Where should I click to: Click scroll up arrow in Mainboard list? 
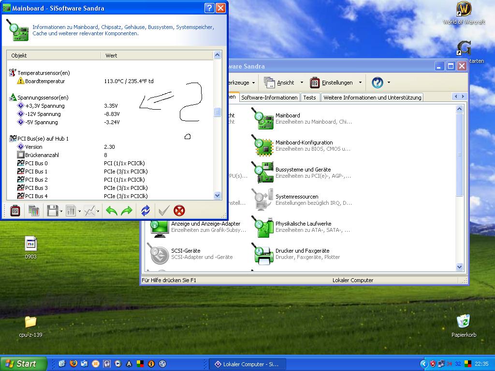(x=217, y=55)
